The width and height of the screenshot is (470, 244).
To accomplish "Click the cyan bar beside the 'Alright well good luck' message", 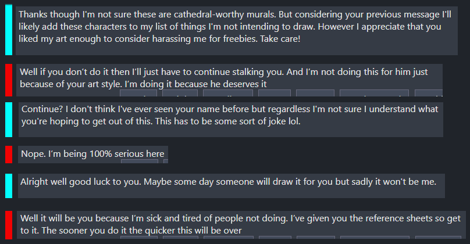I will [x=9, y=186].
